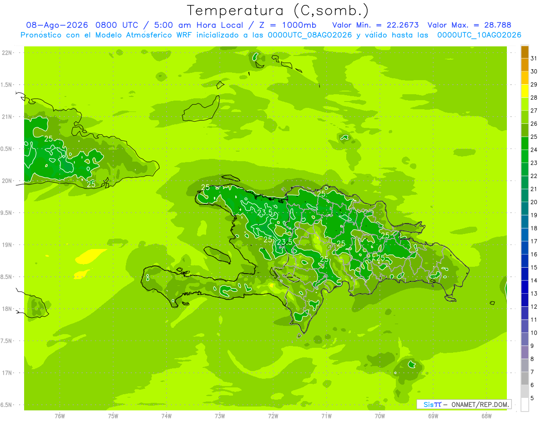
Task: Click the '74W' longitude axis label
Action: click(167, 416)
